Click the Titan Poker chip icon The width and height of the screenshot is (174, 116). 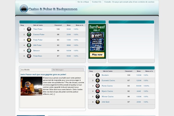29,29
